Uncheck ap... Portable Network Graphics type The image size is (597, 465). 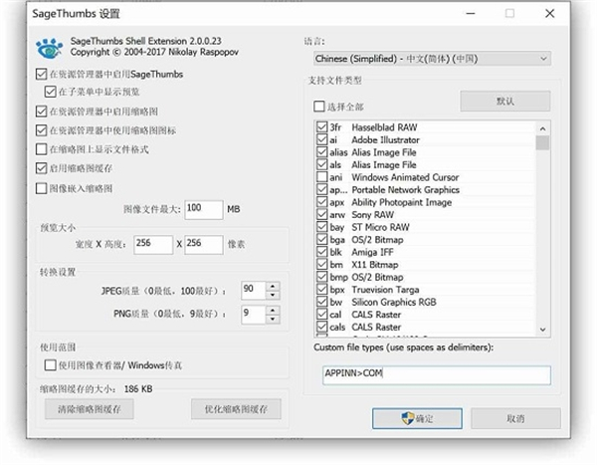[322, 189]
